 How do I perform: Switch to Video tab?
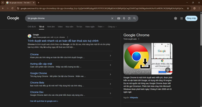60,27
